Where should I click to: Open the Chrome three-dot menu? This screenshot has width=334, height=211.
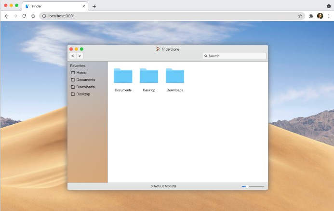click(328, 16)
